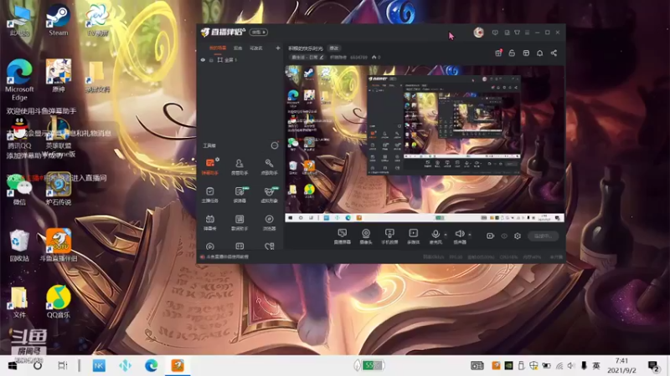Open the Windows notification center icon
Viewport: 670px width, 376px height.
pos(653,366)
